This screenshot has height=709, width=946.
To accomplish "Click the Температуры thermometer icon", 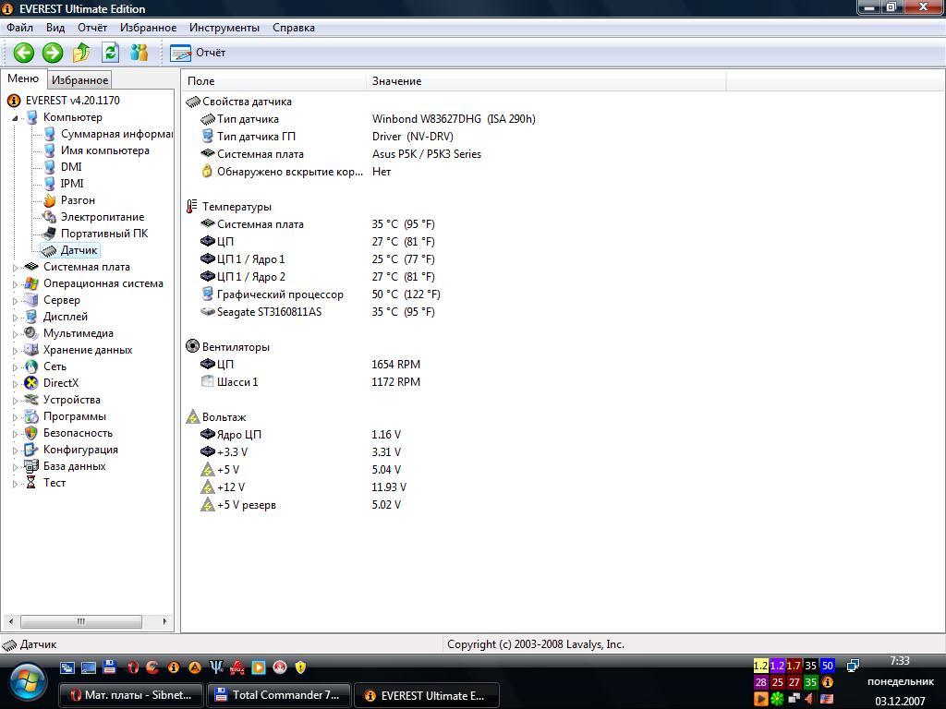I will [x=192, y=207].
